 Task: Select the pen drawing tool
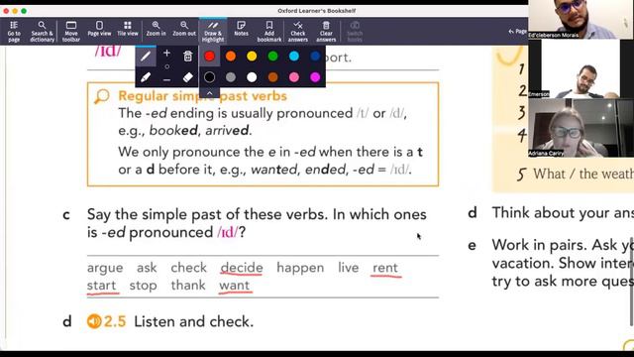[146, 57]
